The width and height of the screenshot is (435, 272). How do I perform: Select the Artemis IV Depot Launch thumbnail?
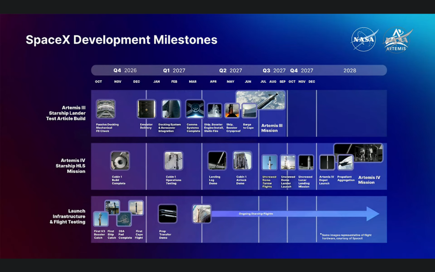point(327,162)
